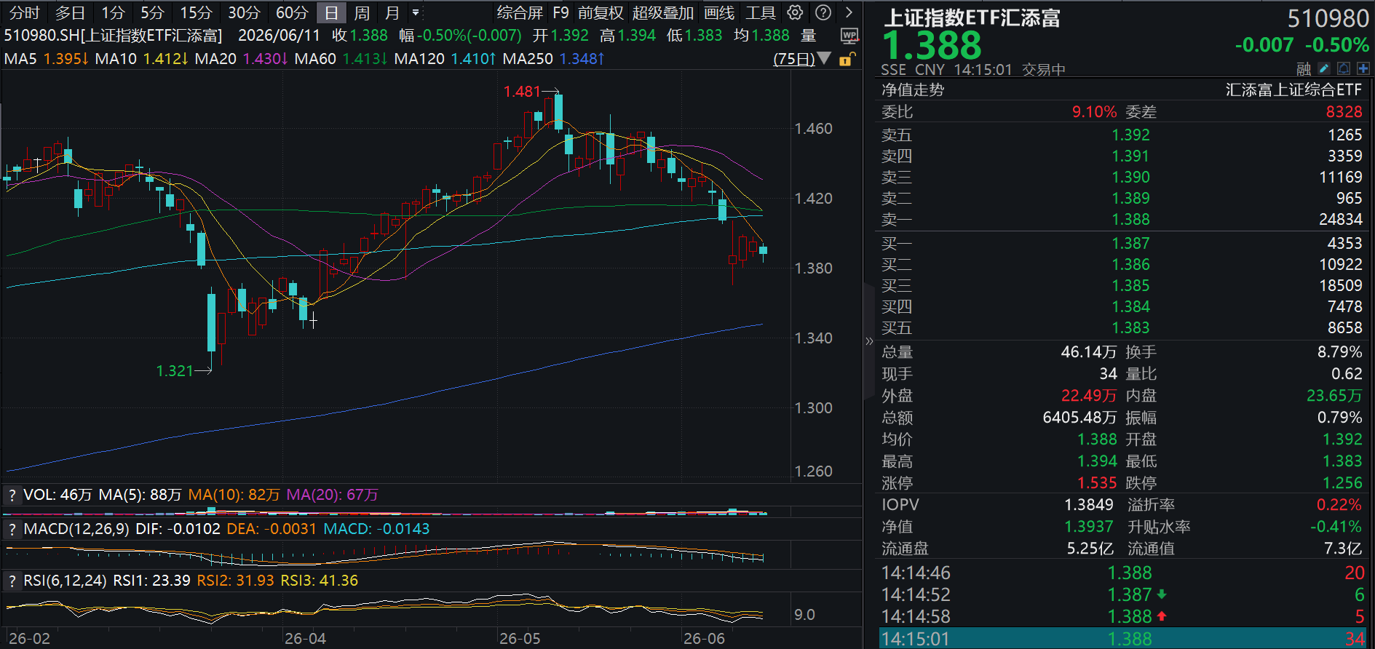Select the 日 daily period tab
The height and width of the screenshot is (649, 1375).
point(331,12)
